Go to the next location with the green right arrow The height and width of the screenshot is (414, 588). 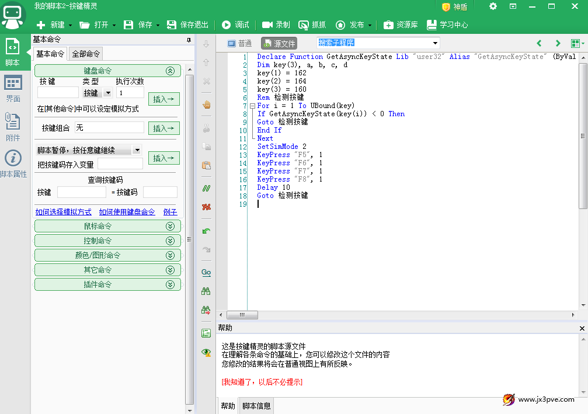click(558, 43)
